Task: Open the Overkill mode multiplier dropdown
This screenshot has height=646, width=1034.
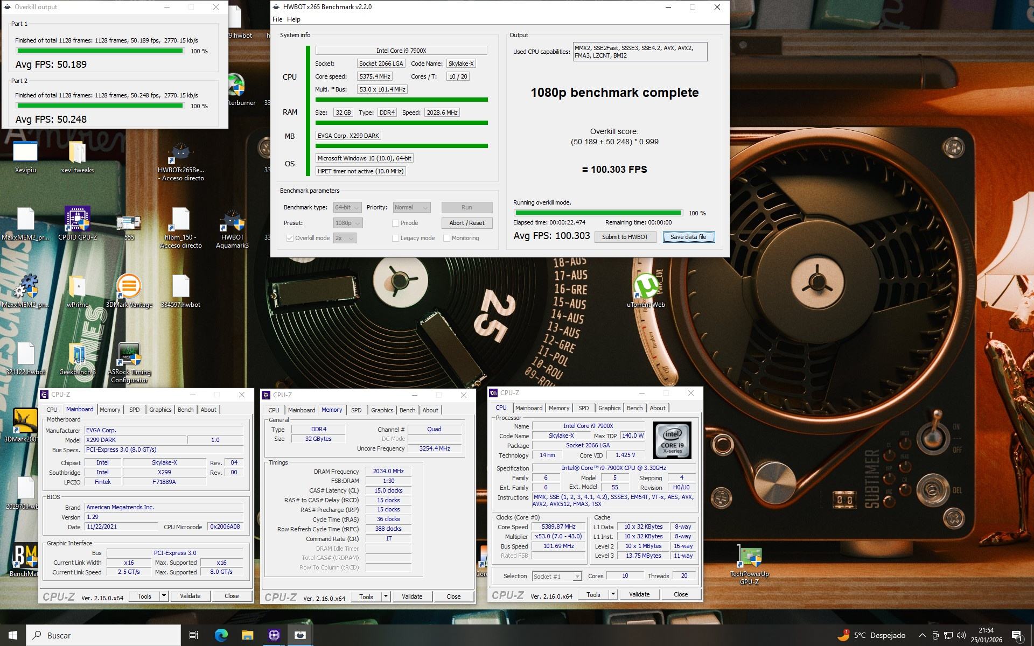Action: (x=345, y=237)
